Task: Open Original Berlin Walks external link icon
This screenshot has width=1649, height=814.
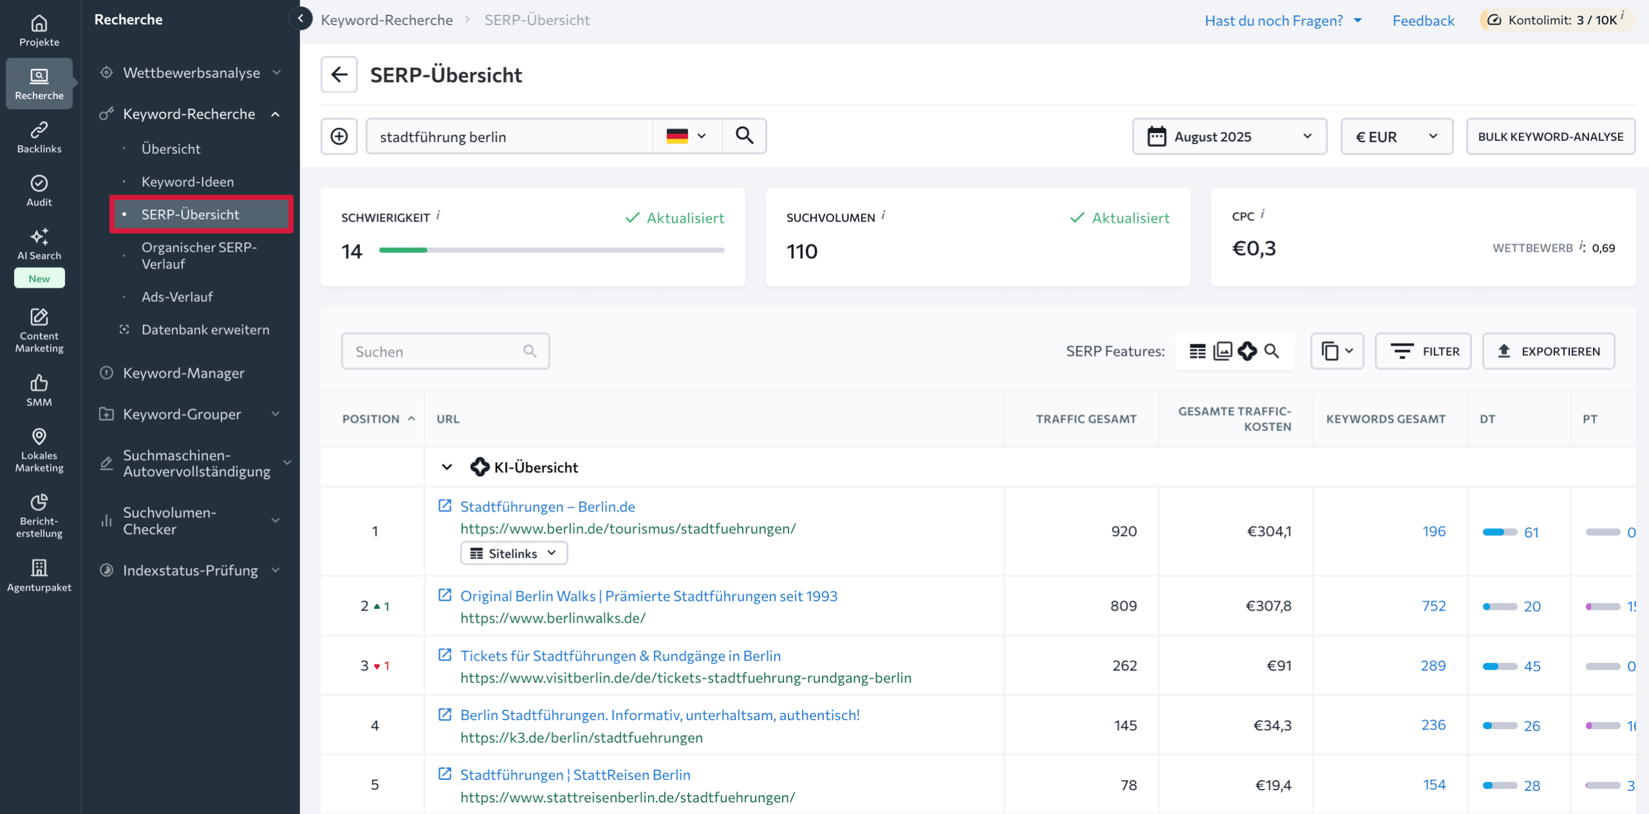Action: point(445,595)
